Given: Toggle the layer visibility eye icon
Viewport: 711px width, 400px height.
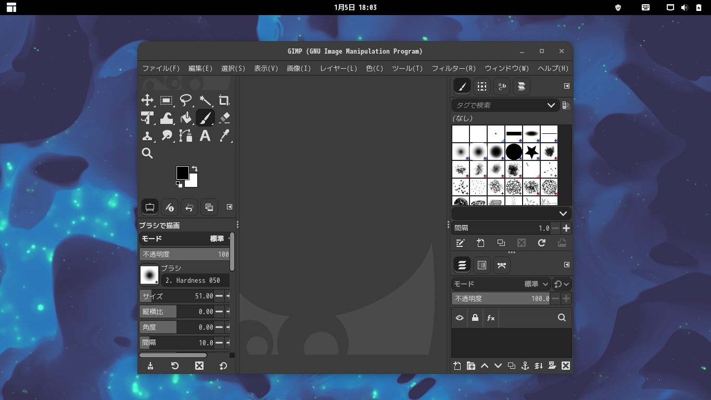Looking at the screenshot, I should click(460, 318).
